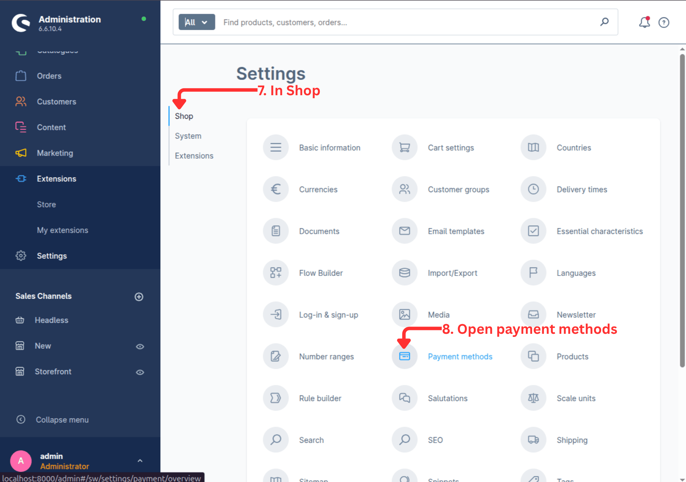Click the Currencies euro icon

tap(276, 189)
